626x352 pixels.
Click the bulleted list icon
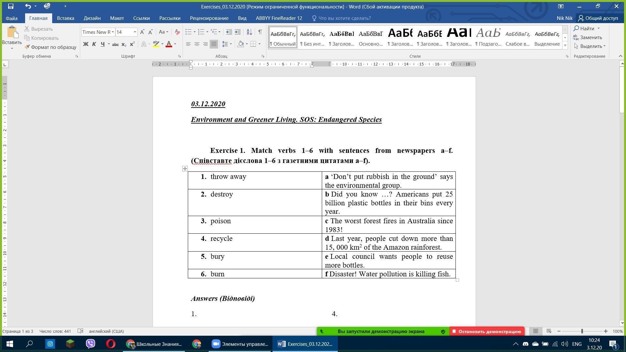click(x=188, y=32)
